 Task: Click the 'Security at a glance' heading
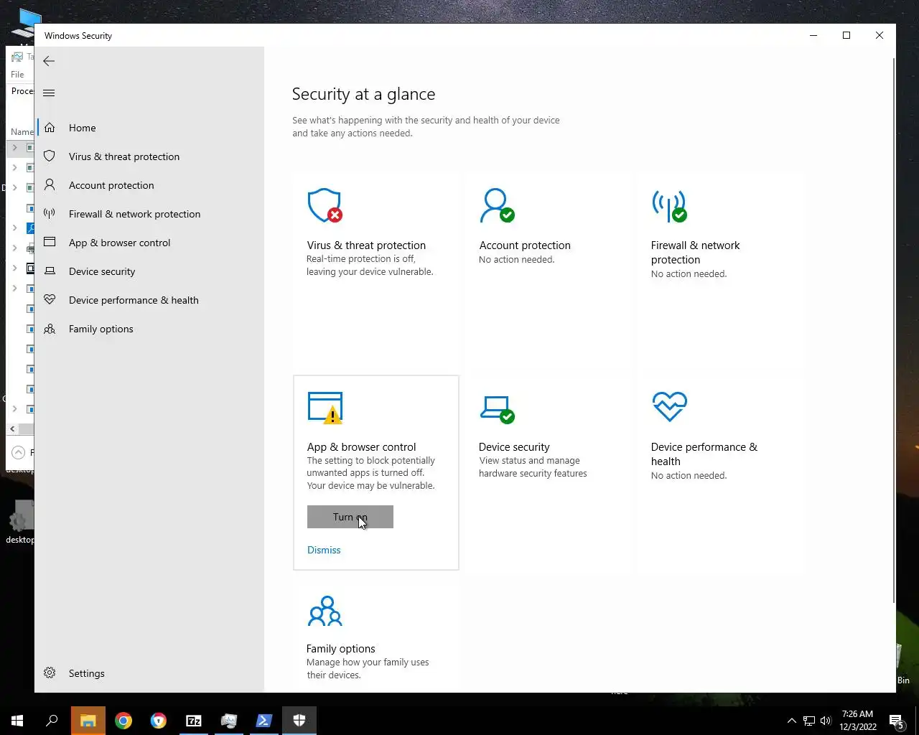click(363, 94)
